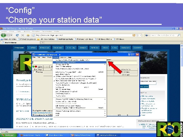Open 'Minha conta' sidebar link
Viewport: 183px width, 137px height.
point(147,96)
